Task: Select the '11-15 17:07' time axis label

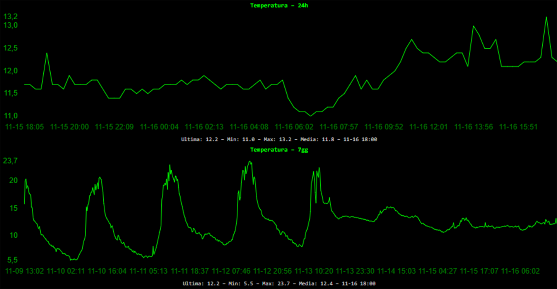Action: [479, 271]
